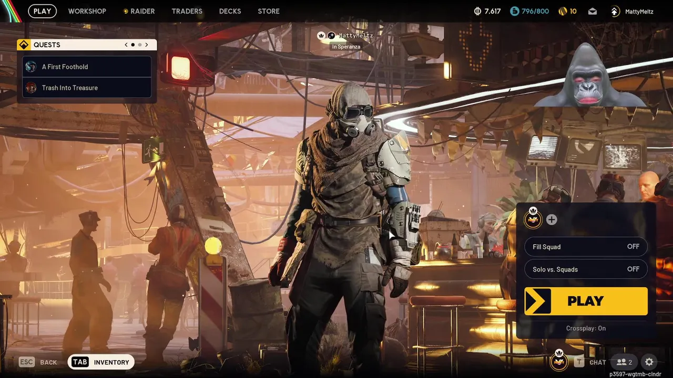The width and height of the screenshot is (673, 378).
Task: Click the squad leader avatar in play panel
Action: click(533, 219)
